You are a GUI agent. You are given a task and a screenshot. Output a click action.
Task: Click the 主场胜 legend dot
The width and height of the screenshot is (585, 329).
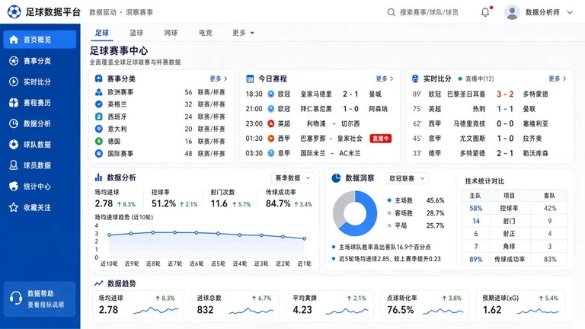(x=389, y=200)
